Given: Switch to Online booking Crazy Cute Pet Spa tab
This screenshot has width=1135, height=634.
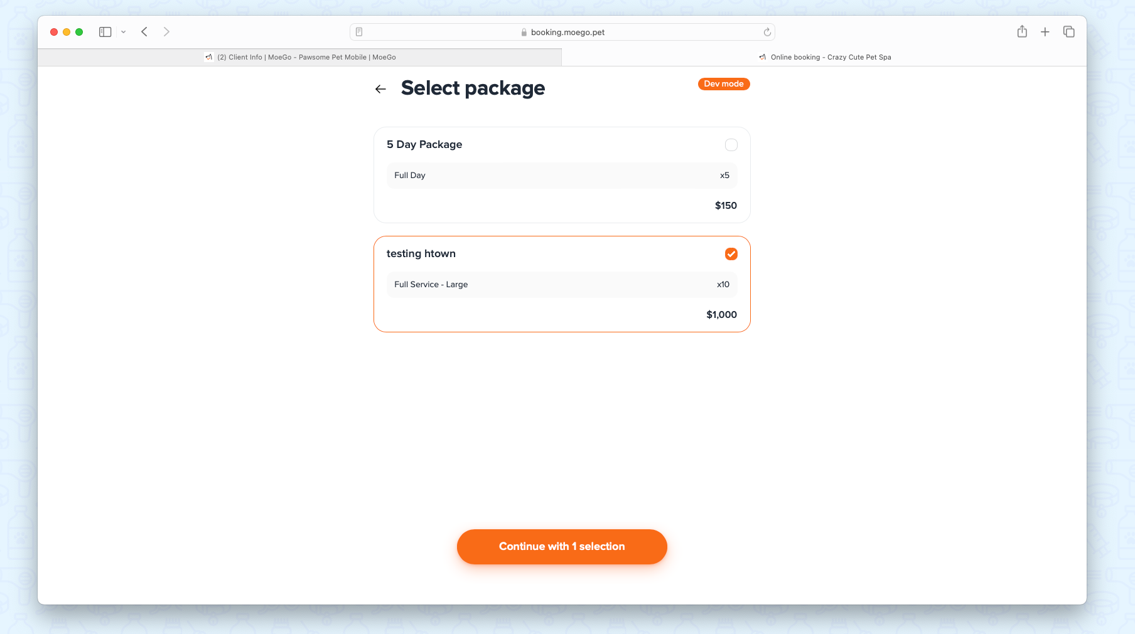Looking at the screenshot, I should pos(824,57).
